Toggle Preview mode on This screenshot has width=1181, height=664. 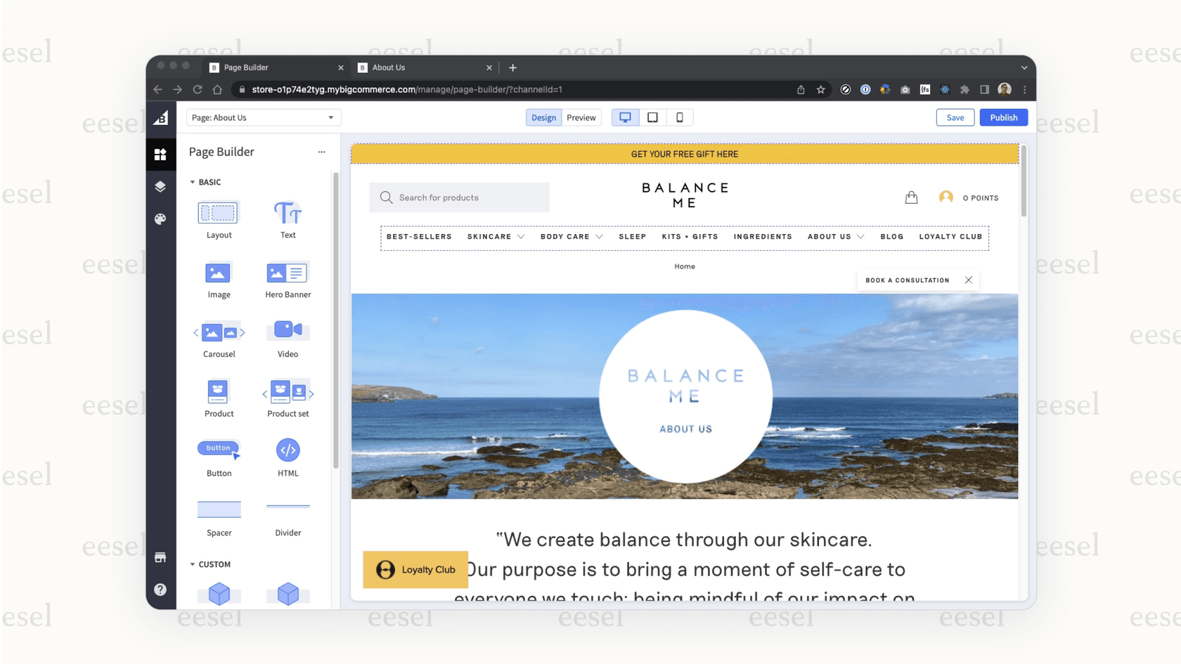click(581, 117)
